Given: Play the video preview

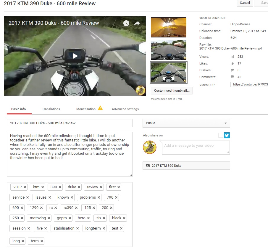Looking at the screenshot, I should click(75, 56).
